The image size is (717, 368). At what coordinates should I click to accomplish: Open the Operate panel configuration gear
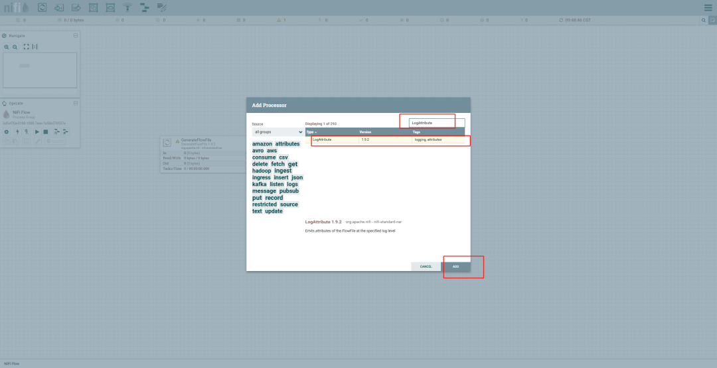tap(7, 132)
